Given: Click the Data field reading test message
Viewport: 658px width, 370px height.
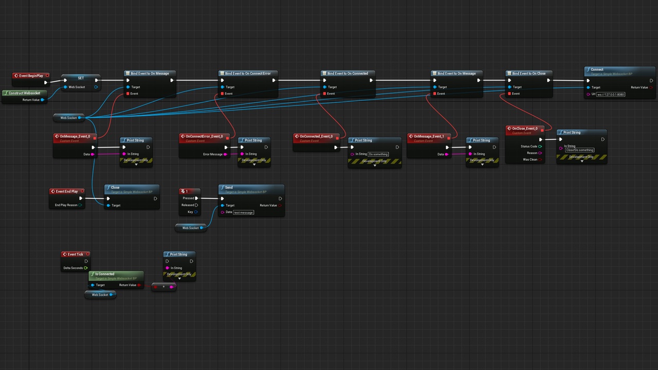Looking at the screenshot, I should click(x=244, y=212).
